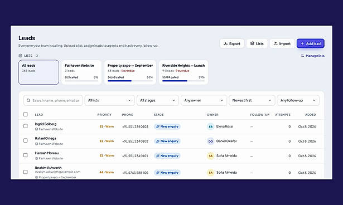This screenshot has height=205, width=343.
Task: Check the Ibrahim Ashworth row checkbox
Action: (25, 172)
